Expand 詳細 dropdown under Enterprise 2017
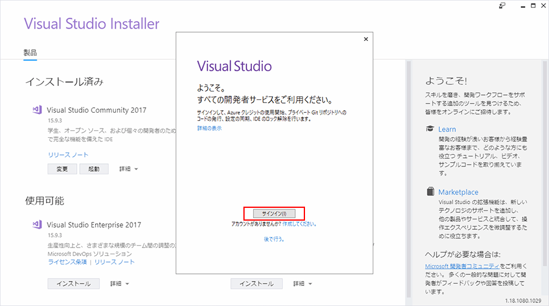This screenshot has width=549, height=306. pos(120,283)
